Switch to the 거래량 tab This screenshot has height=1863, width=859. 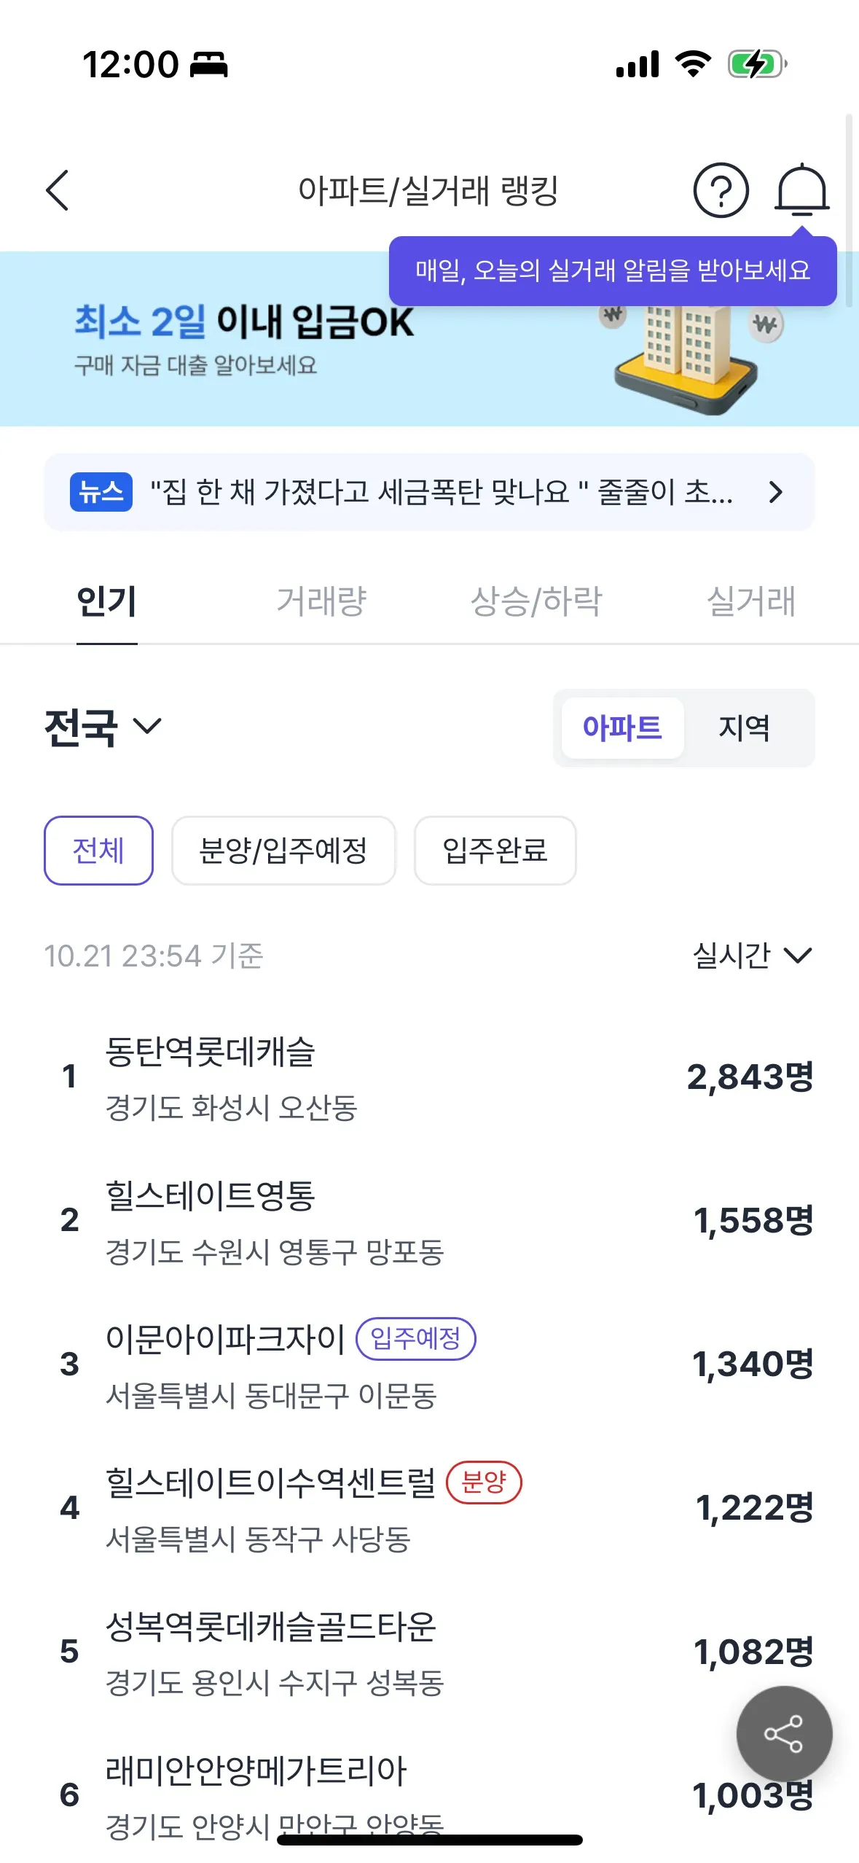click(x=321, y=601)
